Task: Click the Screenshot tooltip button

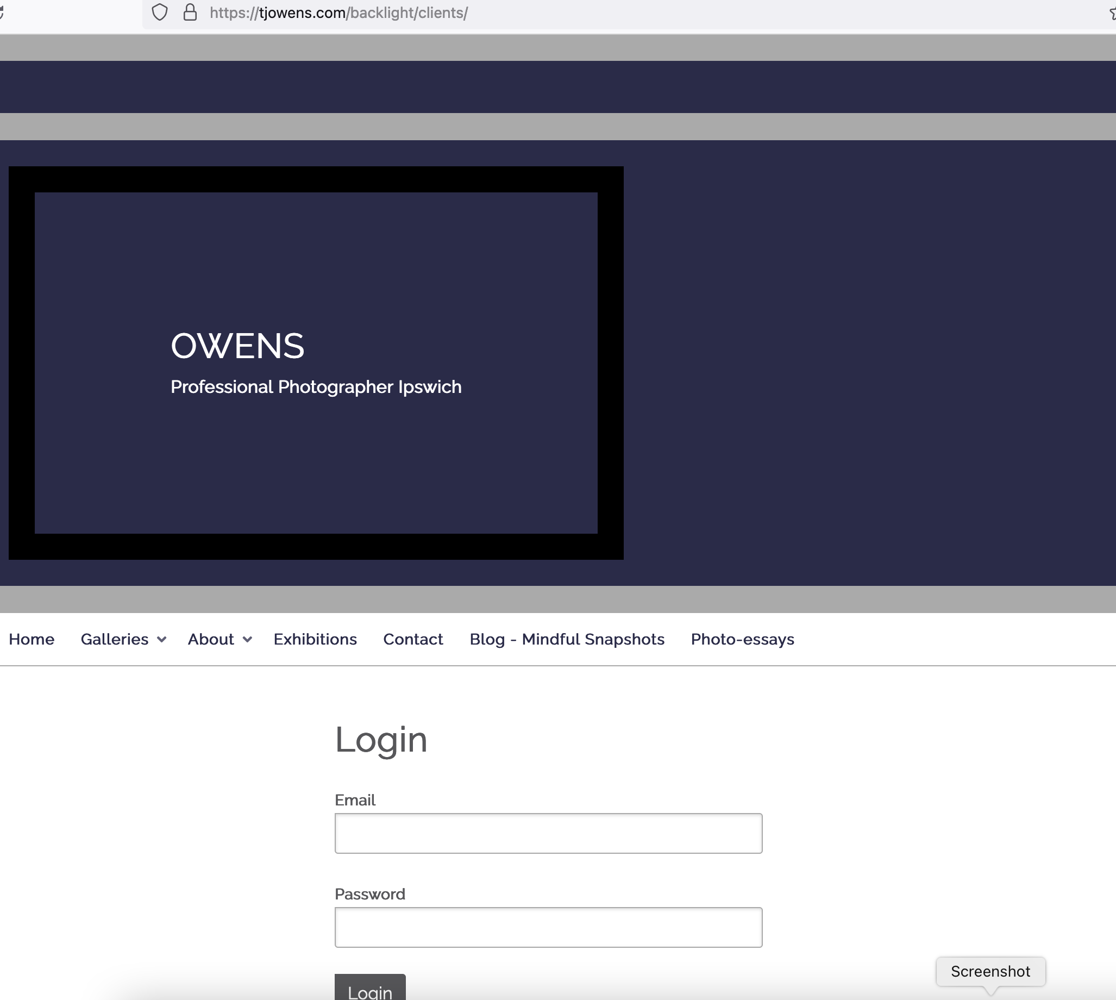Action: coord(990,971)
